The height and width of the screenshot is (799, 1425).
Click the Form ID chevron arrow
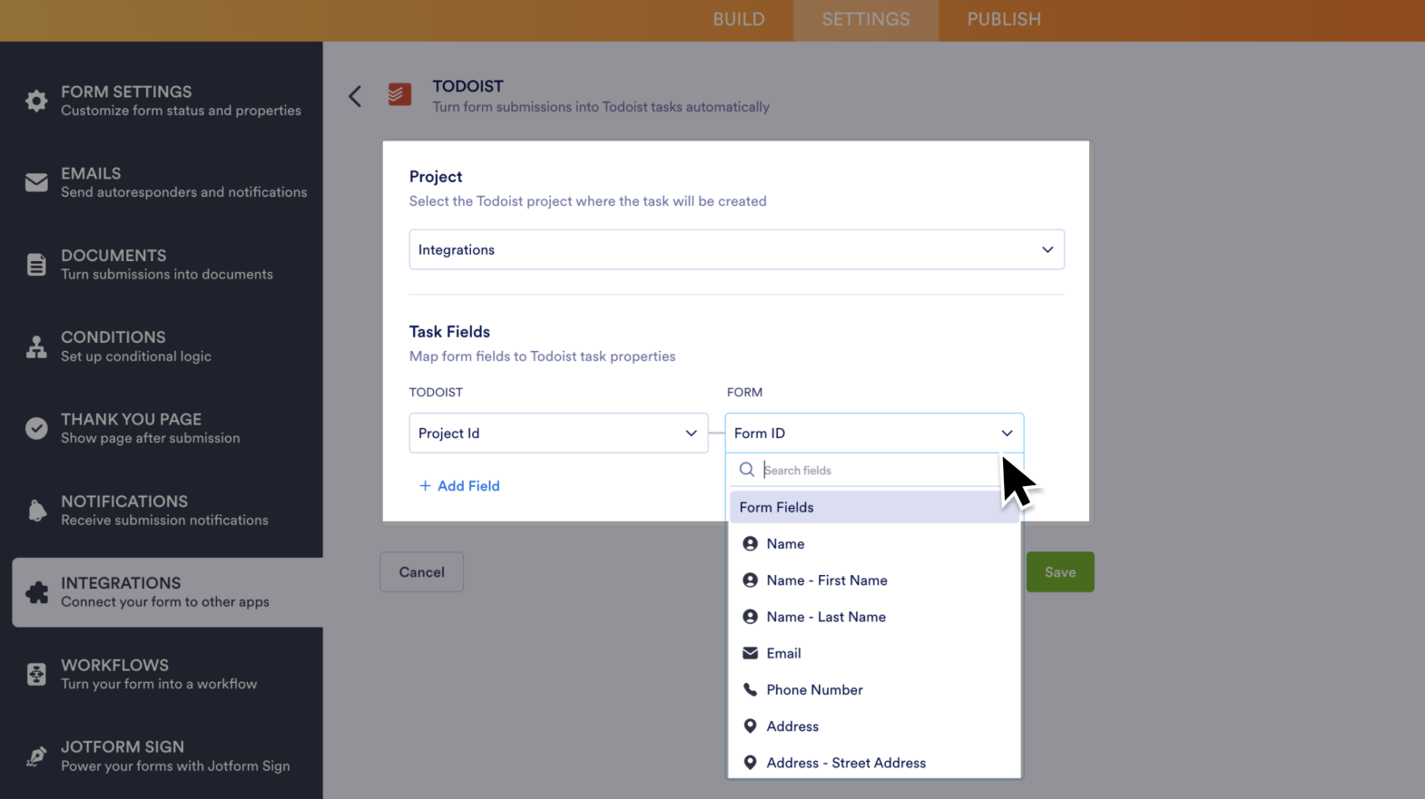(1007, 434)
